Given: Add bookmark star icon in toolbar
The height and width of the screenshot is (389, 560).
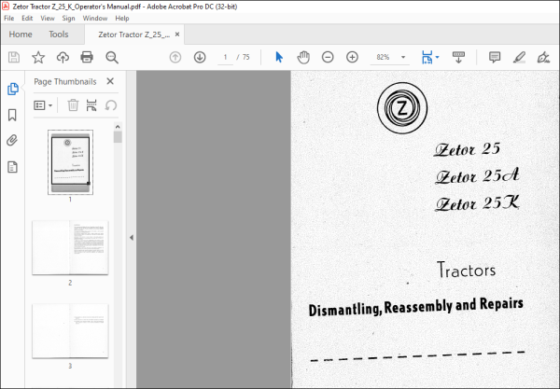Looking at the screenshot, I should (38, 57).
